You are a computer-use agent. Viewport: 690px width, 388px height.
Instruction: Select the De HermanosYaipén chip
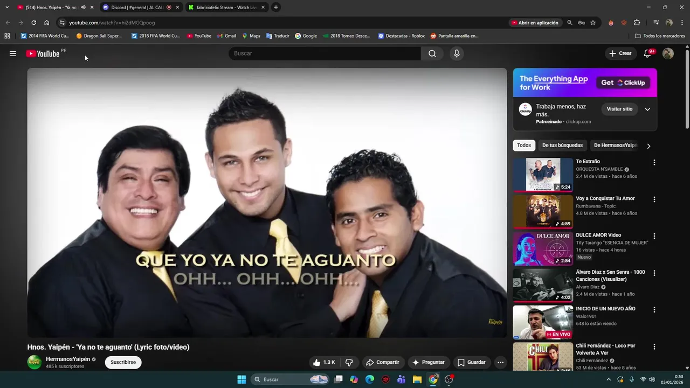tap(615, 145)
